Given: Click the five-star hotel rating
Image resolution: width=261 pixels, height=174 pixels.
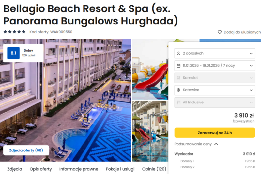Looking at the screenshot, I should tap(14, 32).
